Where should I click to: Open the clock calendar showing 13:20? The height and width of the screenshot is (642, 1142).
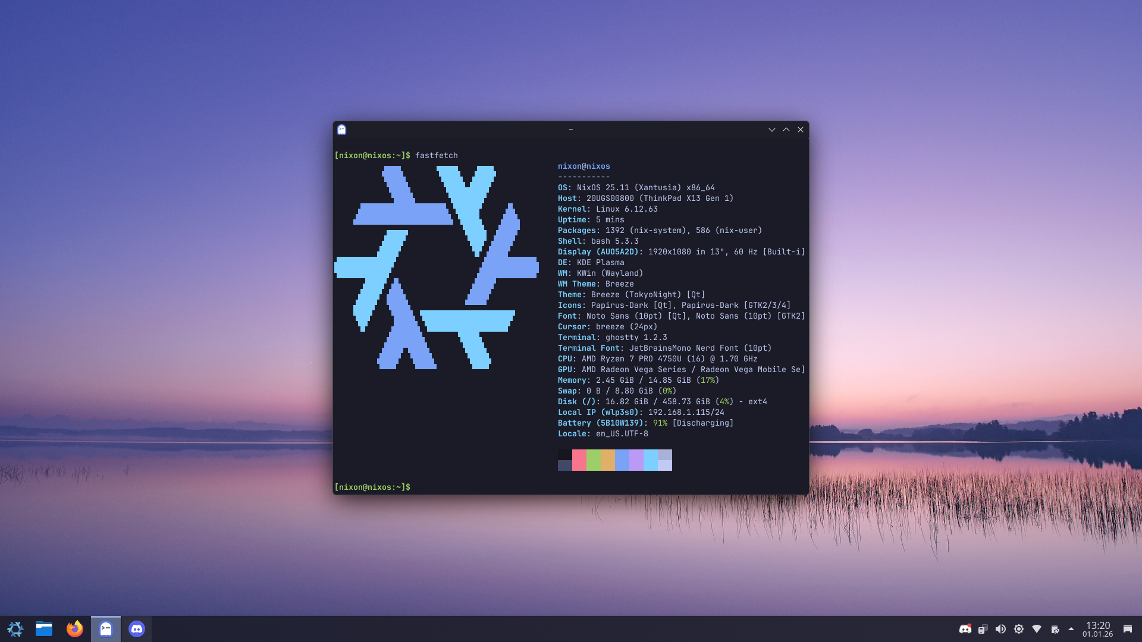click(x=1097, y=629)
